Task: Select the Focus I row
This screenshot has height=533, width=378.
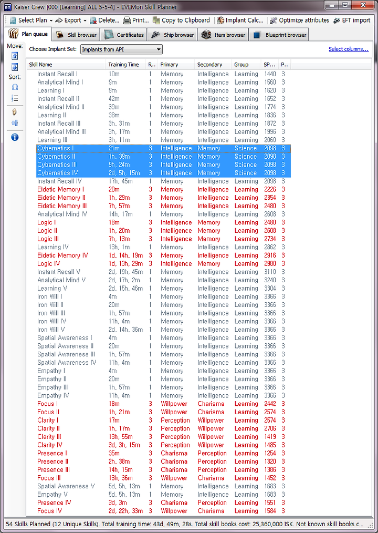Action: tap(163, 404)
